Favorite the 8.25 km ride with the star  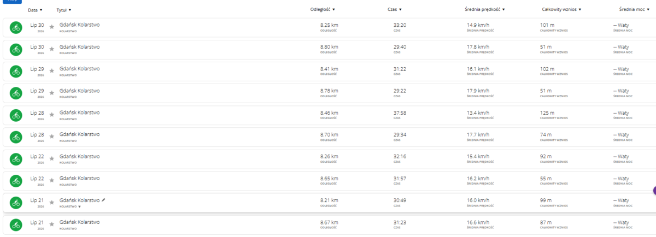52,27
